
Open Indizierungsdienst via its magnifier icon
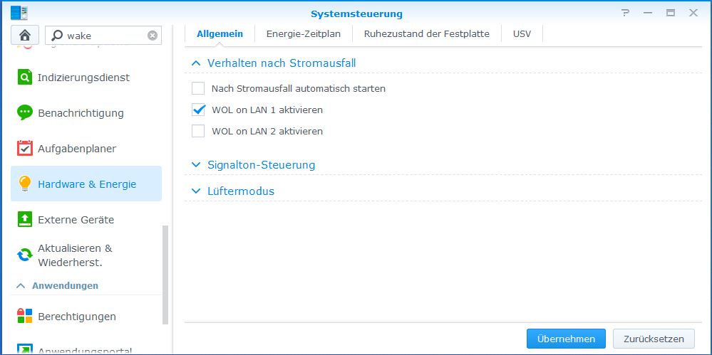[x=25, y=78]
